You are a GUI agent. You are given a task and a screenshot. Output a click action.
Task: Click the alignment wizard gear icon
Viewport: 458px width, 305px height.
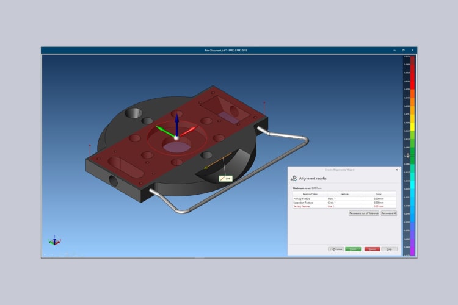pos(294,178)
